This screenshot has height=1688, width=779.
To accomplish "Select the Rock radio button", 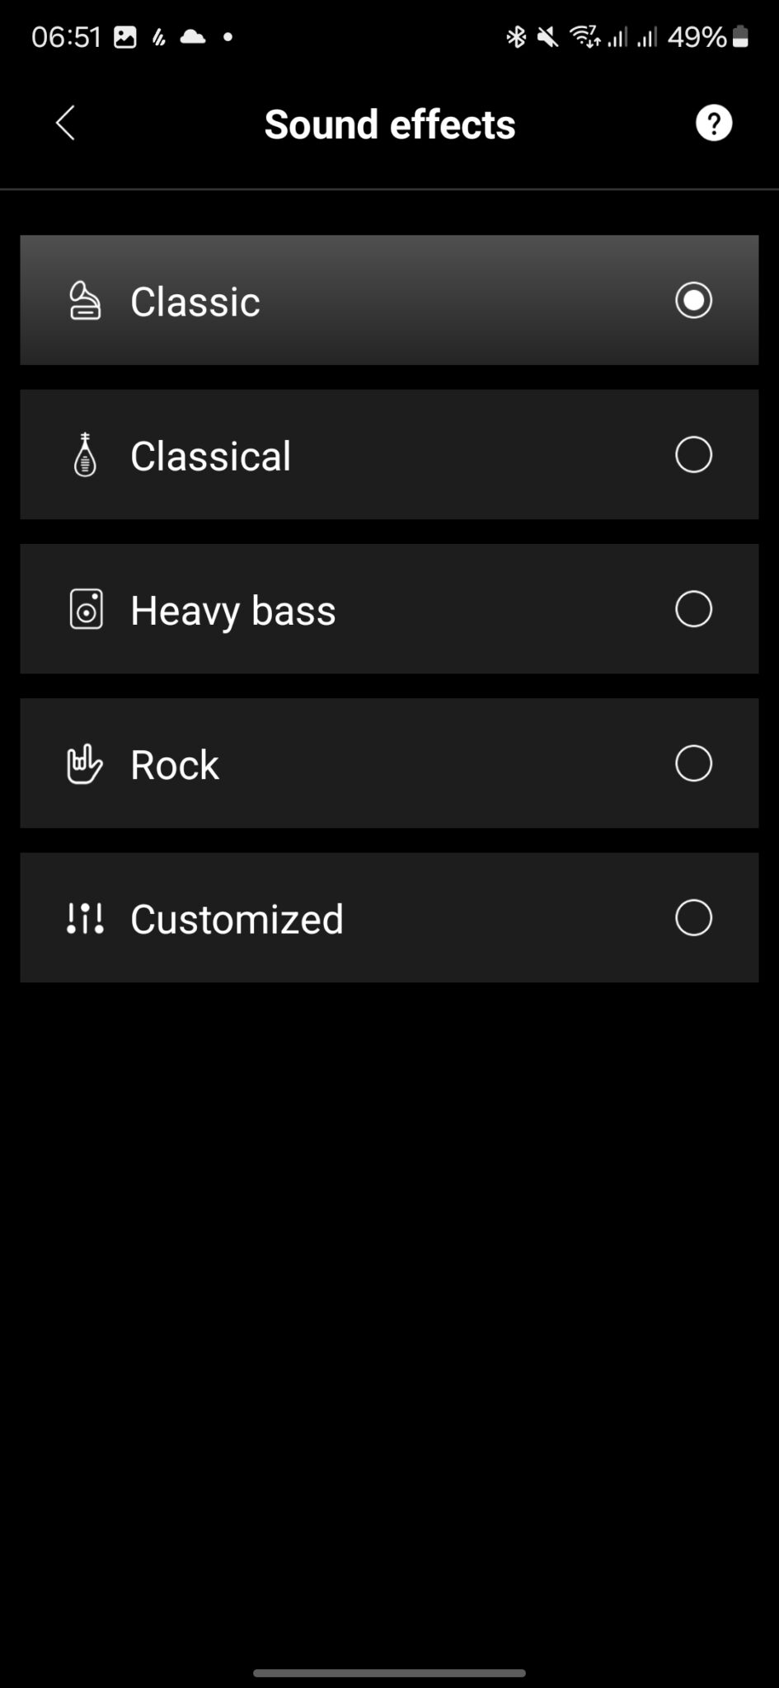I will tap(693, 763).
